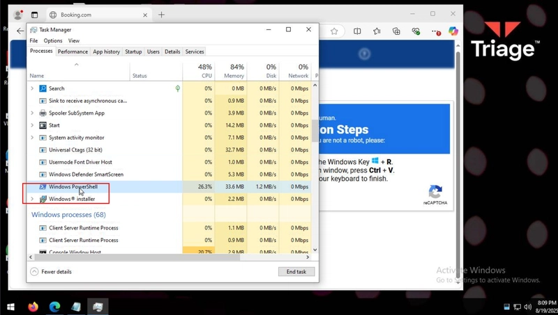Click the Universal Ctags process icon
Viewport: 558px width, 315px height.
[x=43, y=150]
